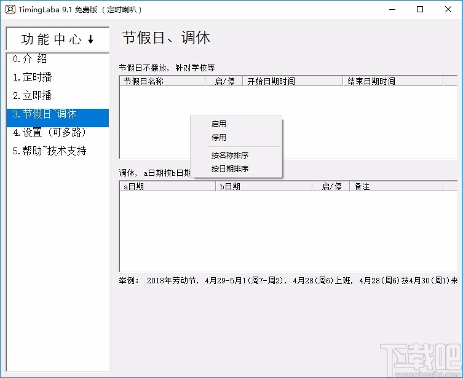Close the TimingLaba window

point(448,9)
